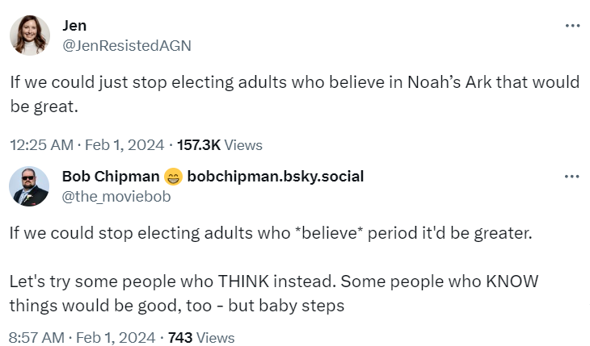This screenshot has width=590, height=346.
Task: Open Jen's profile picture
Action: point(29,35)
